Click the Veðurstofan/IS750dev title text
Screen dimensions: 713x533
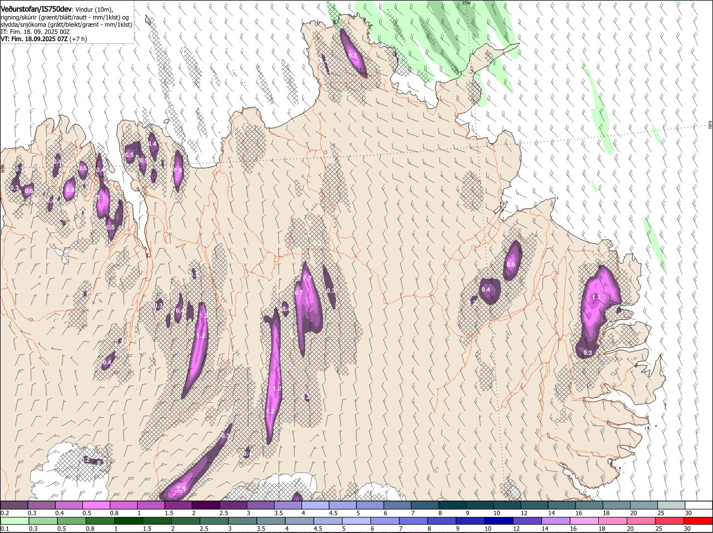pos(36,9)
